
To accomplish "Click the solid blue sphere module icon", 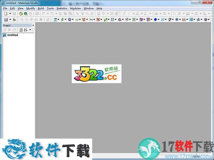I will pyautogui.click(x=155, y=19).
